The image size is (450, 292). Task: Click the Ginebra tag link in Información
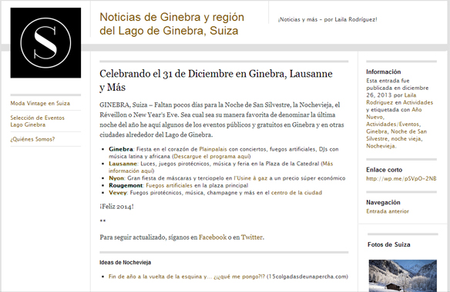[x=376, y=131]
